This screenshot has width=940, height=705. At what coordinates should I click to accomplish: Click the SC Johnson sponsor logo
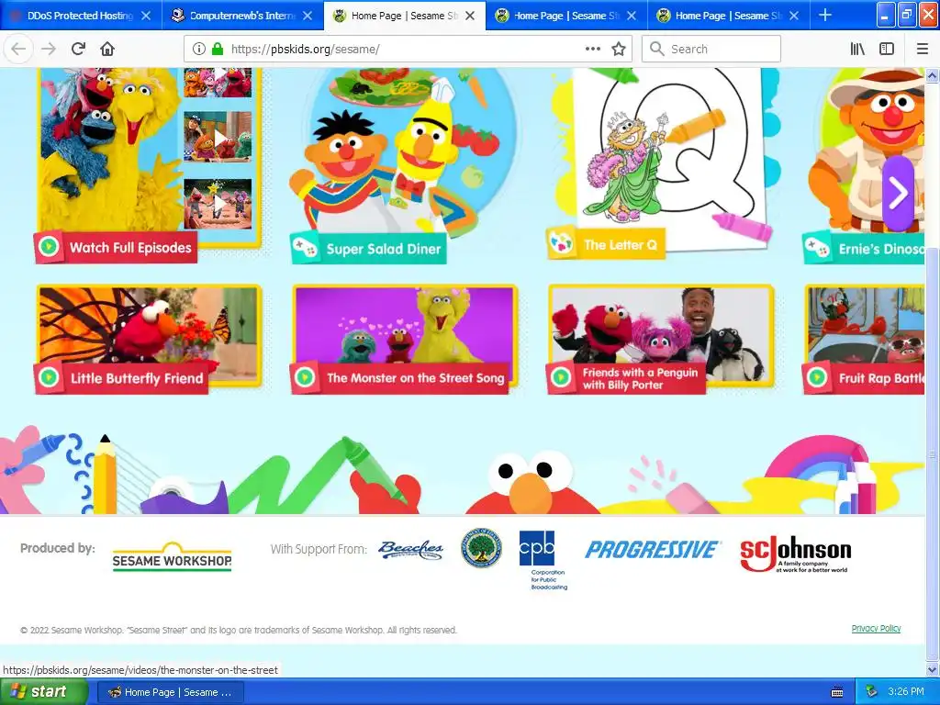coord(796,554)
